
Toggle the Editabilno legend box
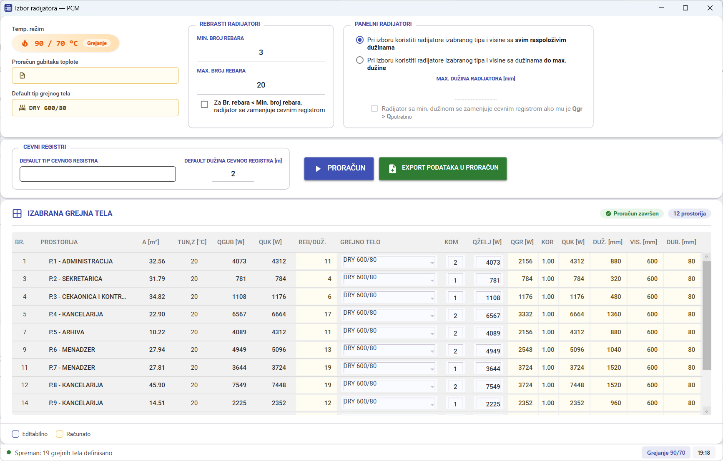pos(16,434)
